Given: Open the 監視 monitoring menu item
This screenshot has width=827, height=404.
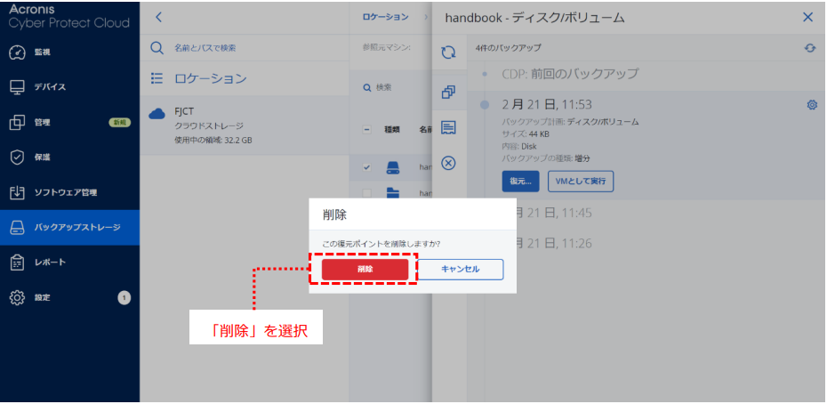Looking at the screenshot, I should (x=17, y=53).
